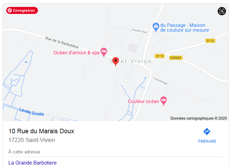The image size is (234, 167).
Task: Click the Océan d'amour & spa hotel icon
Action: pyautogui.click(x=104, y=52)
